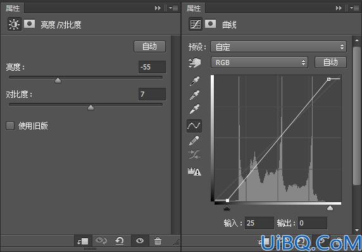Click the black input slider triangle under curve

pyautogui.click(x=227, y=208)
